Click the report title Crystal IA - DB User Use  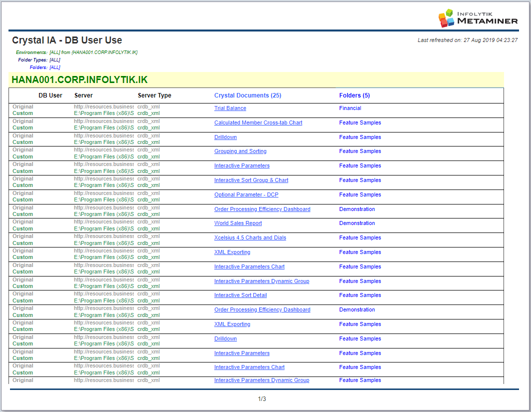(x=67, y=40)
